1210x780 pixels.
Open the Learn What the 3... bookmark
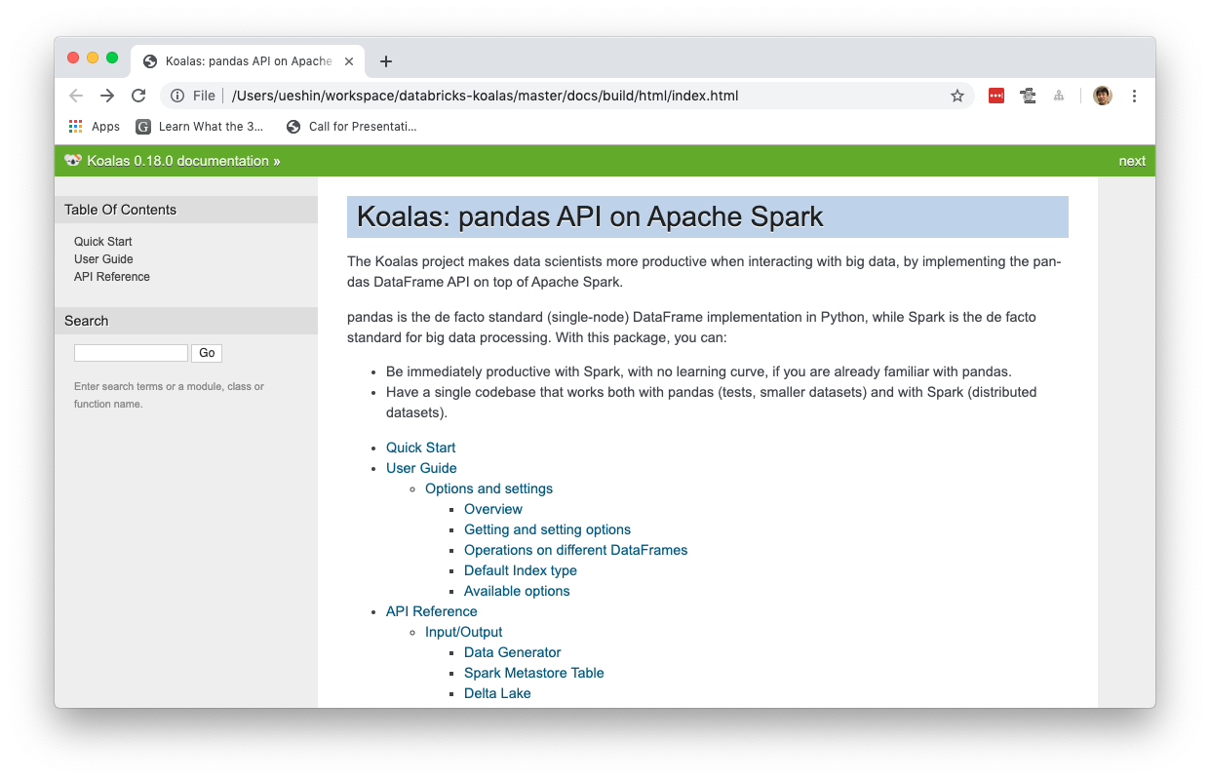[x=200, y=127]
